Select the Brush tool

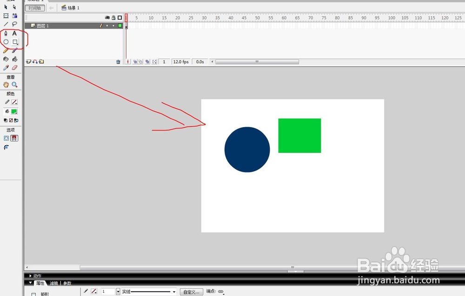(14, 51)
